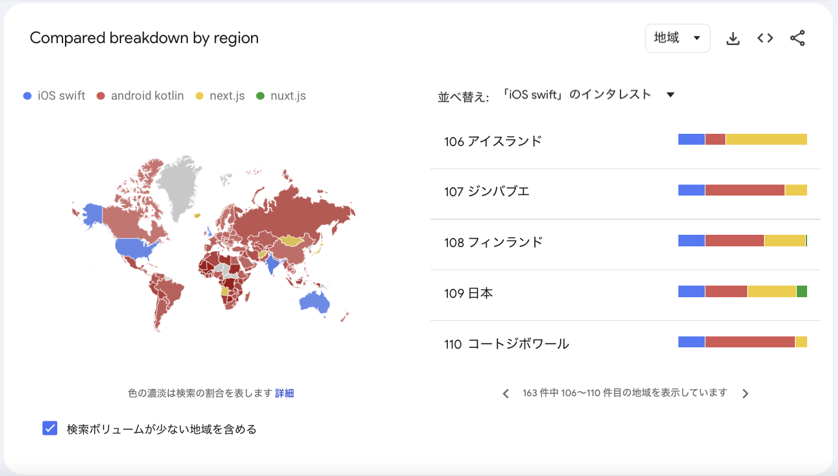The image size is (838, 476).
Task: Click the Compared breakdown by region title
Action: click(x=144, y=38)
